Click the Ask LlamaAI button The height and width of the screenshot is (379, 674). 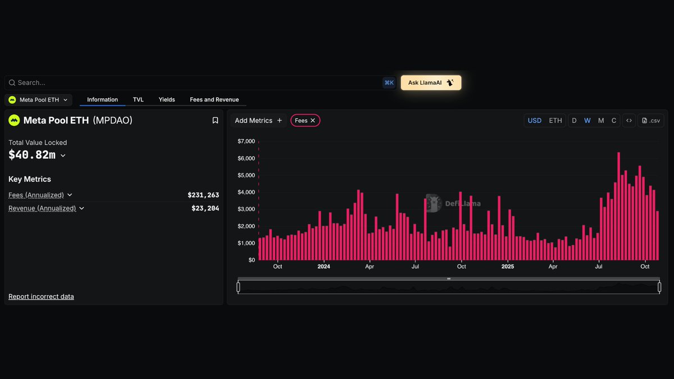(x=431, y=83)
